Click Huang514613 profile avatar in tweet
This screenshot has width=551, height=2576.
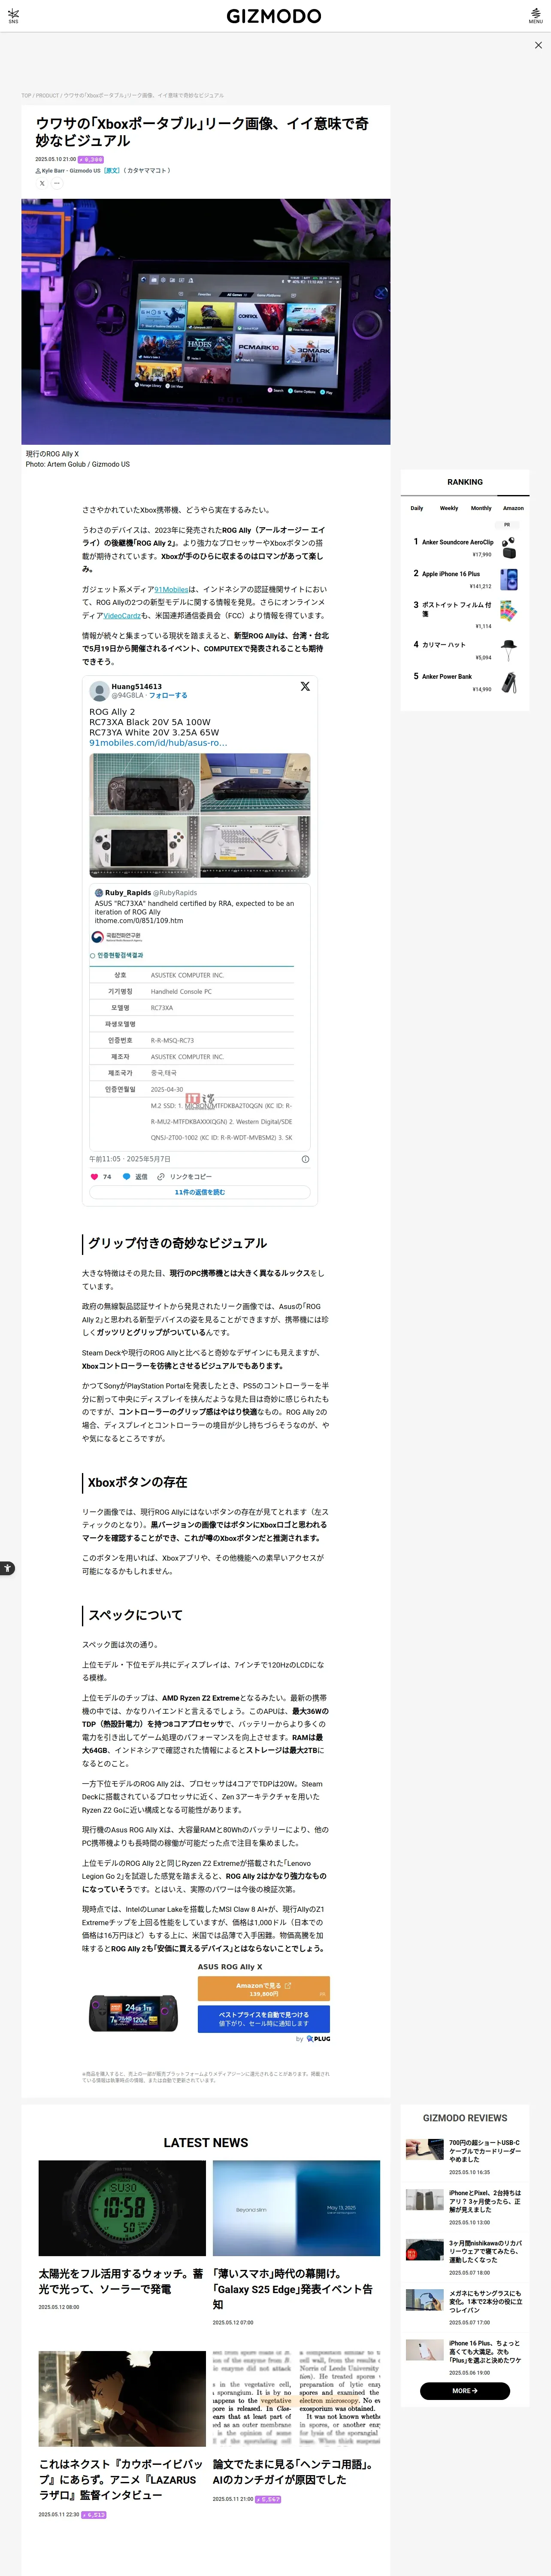[99, 690]
